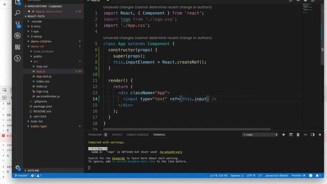
Task: Click the browser devtools inspect element icon
Action: point(5,90)
